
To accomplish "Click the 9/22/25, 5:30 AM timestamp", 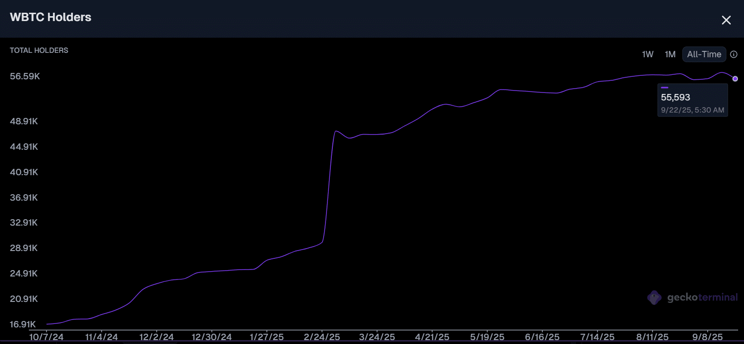I will pos(692,110).
